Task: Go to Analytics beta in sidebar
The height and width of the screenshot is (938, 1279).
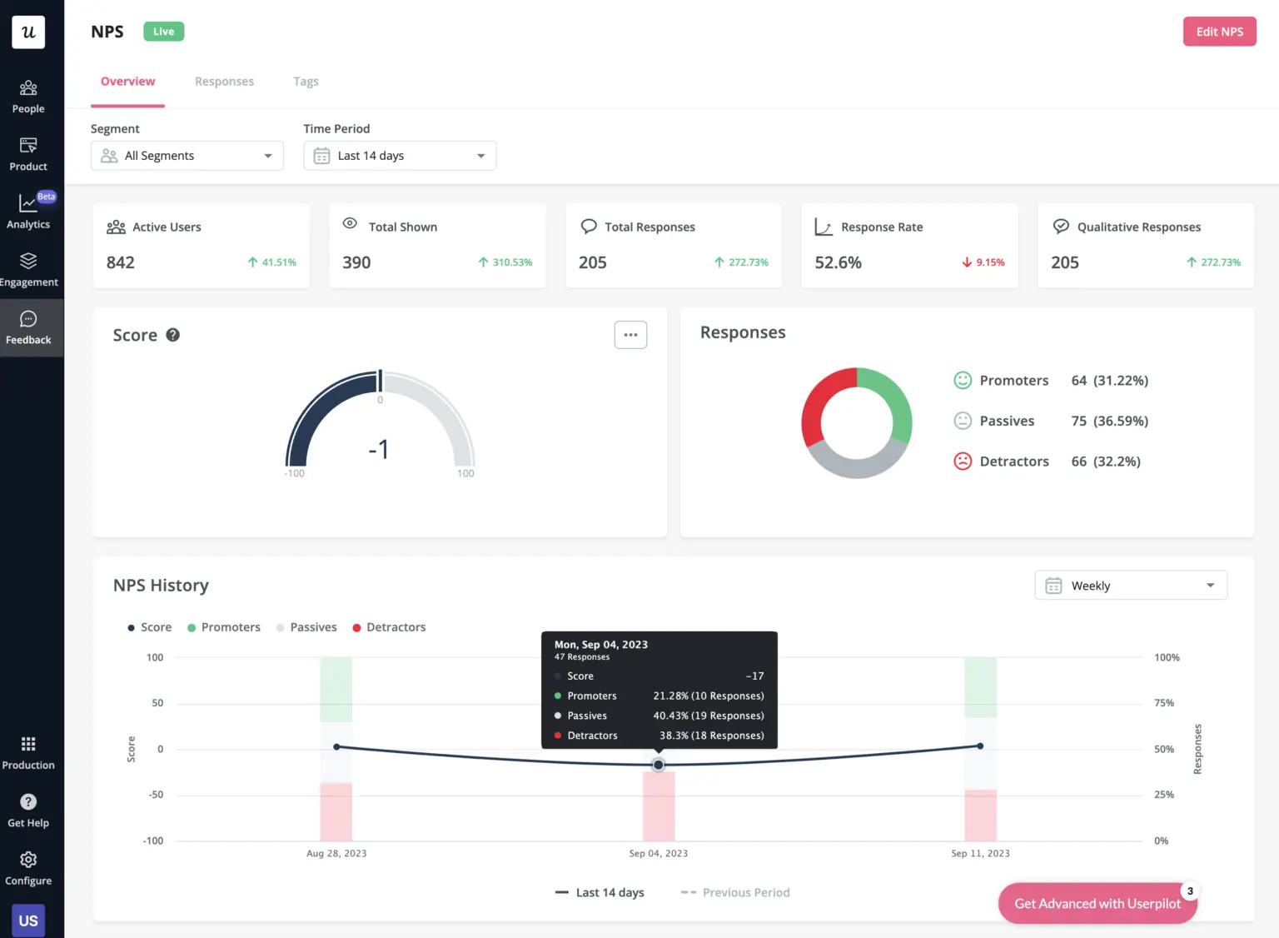Action: click(x=28, y=212)
